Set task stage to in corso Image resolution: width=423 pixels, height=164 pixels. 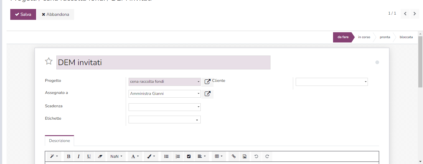tap(364, 37)
